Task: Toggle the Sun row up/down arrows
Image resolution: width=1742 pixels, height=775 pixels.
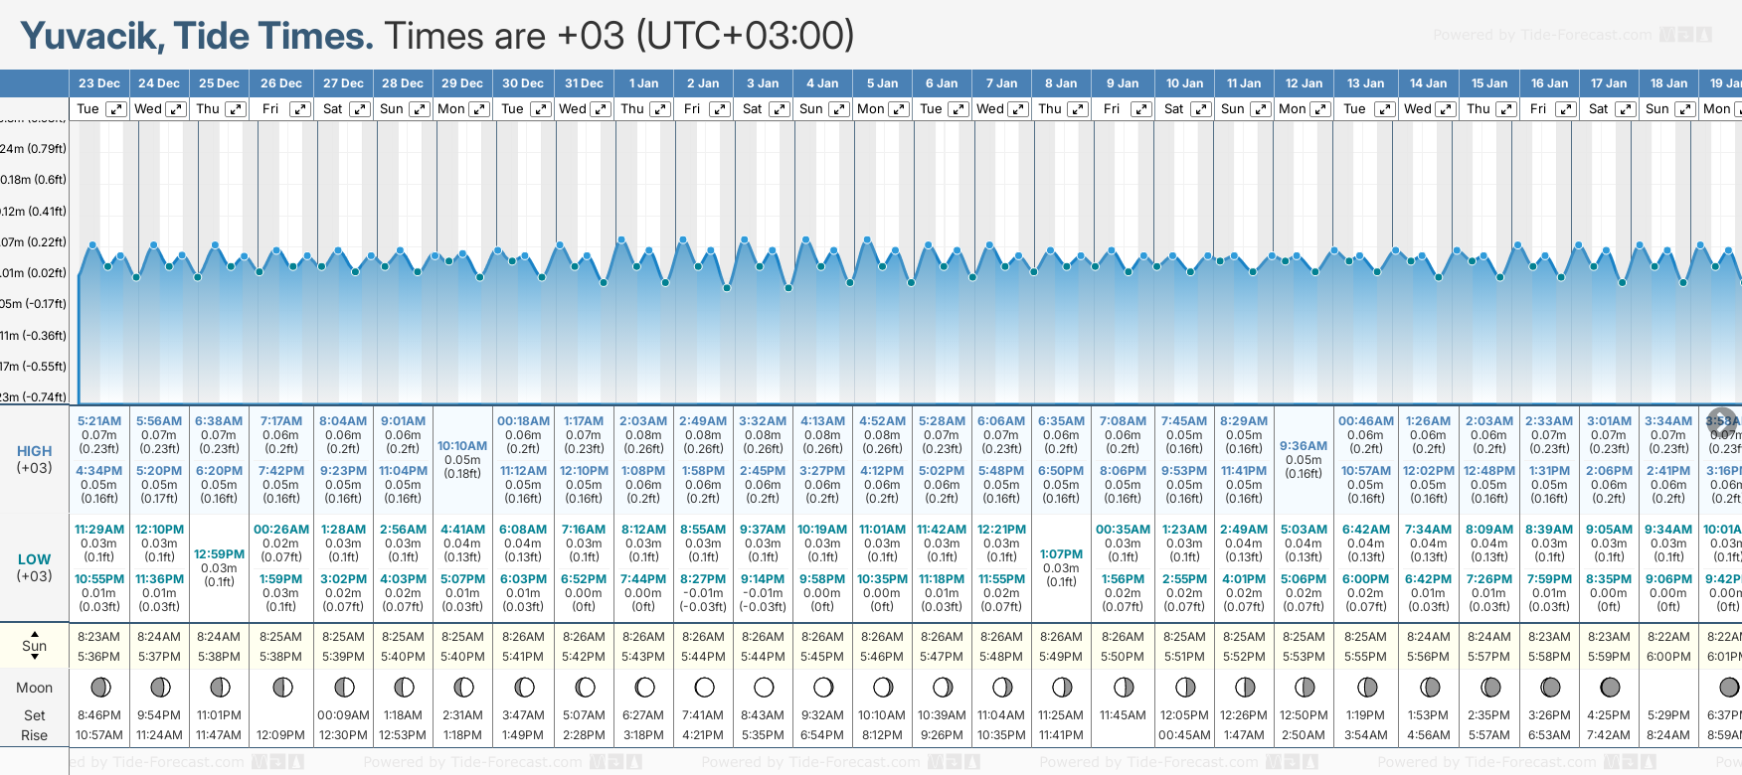Action: tap(35, 646)
